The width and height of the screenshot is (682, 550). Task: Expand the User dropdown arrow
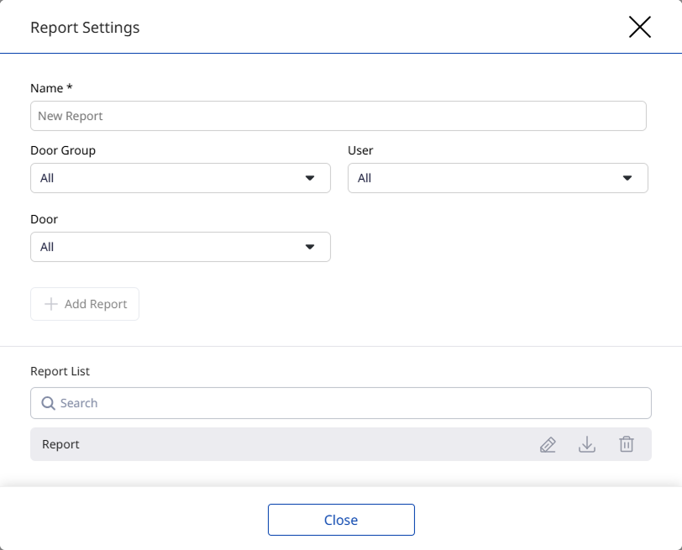tap(627, 178)
